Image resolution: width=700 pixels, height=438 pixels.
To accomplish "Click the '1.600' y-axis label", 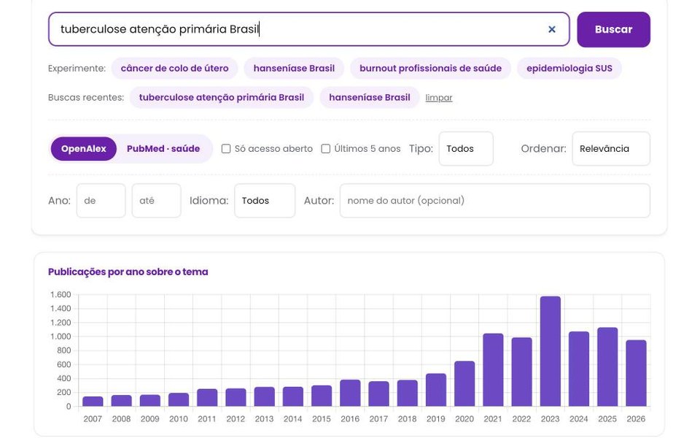I will coord(61,294).
